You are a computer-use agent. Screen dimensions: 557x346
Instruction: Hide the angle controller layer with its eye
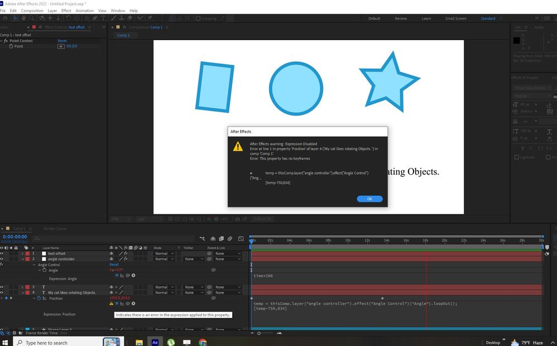coord(2,259)
